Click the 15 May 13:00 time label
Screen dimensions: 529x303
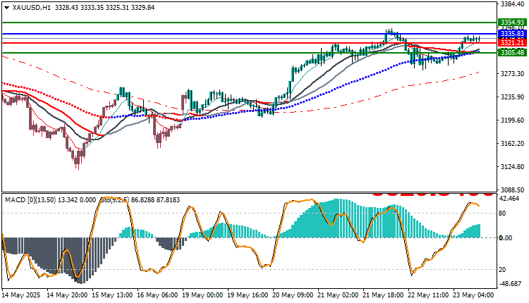112,295
